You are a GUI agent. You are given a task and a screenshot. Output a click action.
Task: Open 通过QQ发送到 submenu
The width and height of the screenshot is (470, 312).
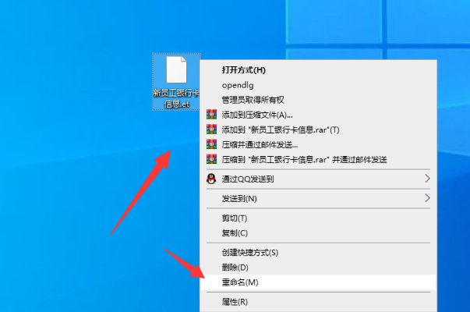[318, 179]
